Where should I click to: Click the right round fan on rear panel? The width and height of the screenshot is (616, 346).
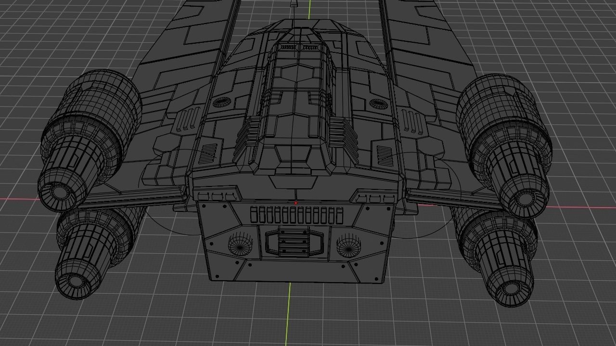[x=348, y=246]
